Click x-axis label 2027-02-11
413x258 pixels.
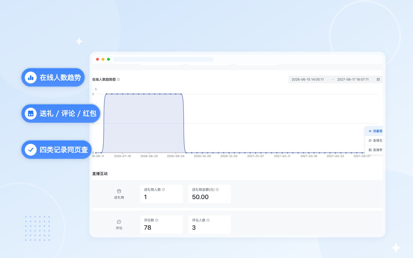pos(282,156)
